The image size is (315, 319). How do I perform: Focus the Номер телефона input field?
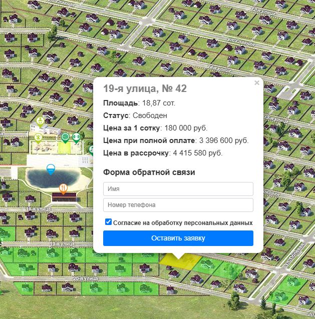tap(178, 205)
